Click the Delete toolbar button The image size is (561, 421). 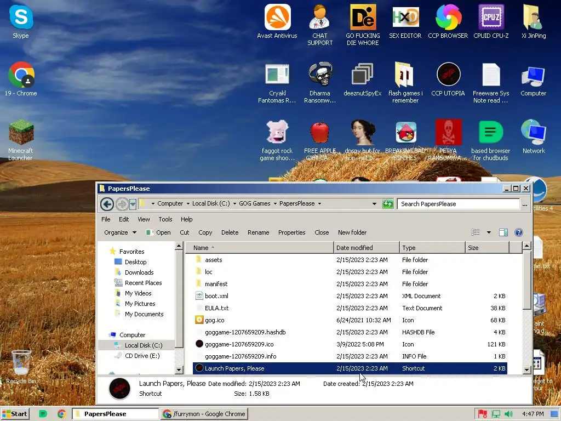coord(230,232)
